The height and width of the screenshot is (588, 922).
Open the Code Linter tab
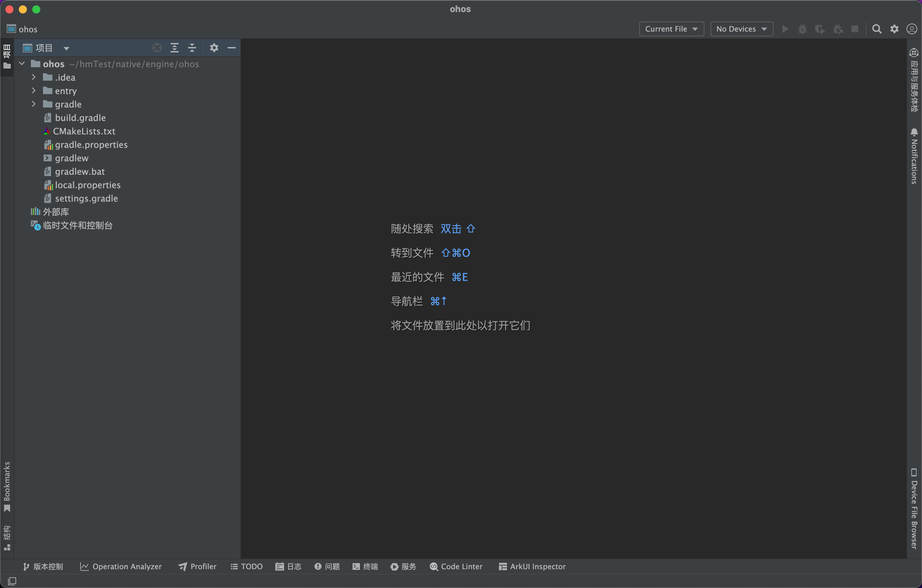456,566
